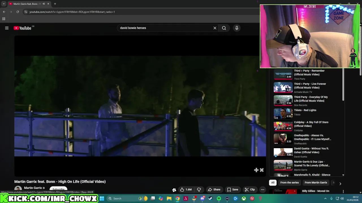Select the All filter chip

point(273,182)
